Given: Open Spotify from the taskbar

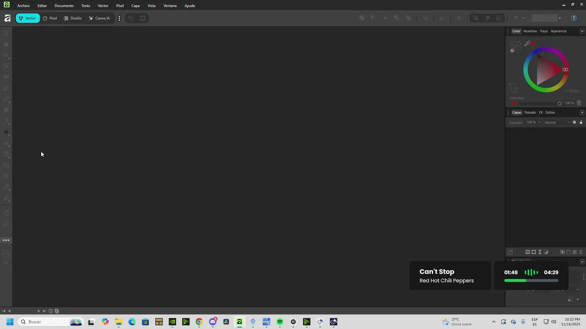Looking at the screenshot, I should coord(280,322).
